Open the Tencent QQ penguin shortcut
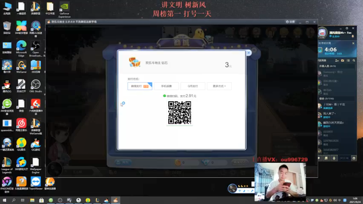Viewport: 363px width, 204px height. click(7, 86)
